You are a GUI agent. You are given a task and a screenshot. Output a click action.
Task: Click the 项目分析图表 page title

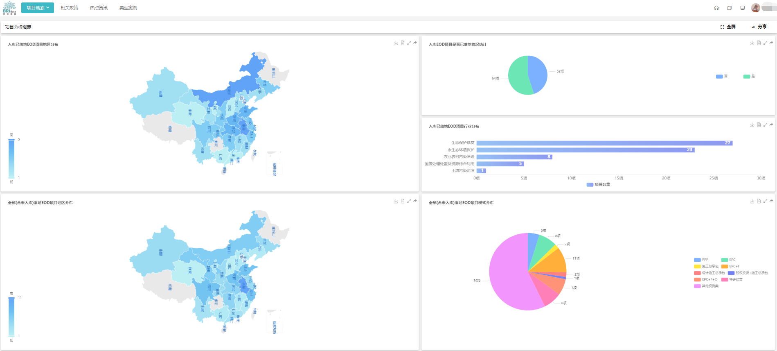coord(18,27)
